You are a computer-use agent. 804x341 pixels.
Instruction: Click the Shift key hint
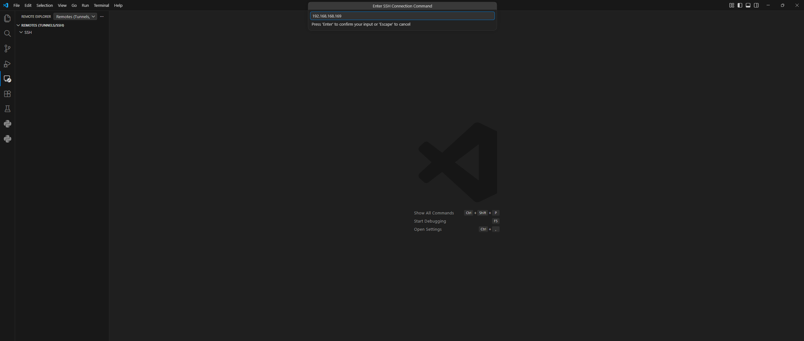482,213
